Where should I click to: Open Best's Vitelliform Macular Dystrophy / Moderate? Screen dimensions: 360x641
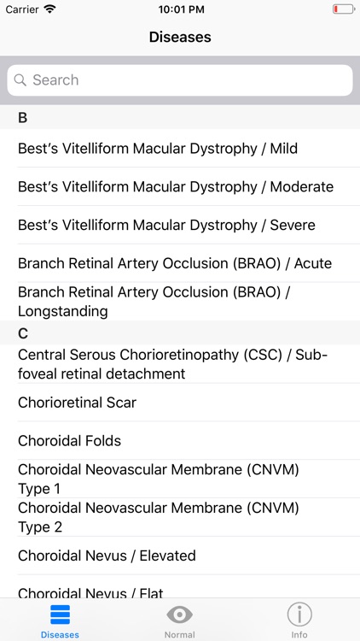(180, 186)
